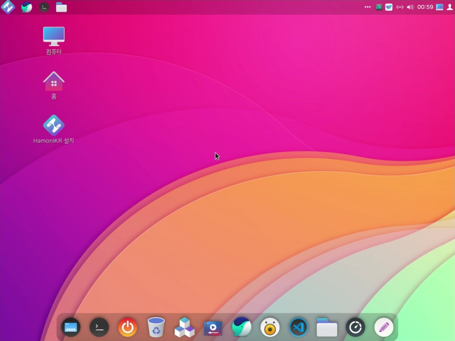Open Visual Studio Code from the dock
455x341 pixels.
point(298,327)
